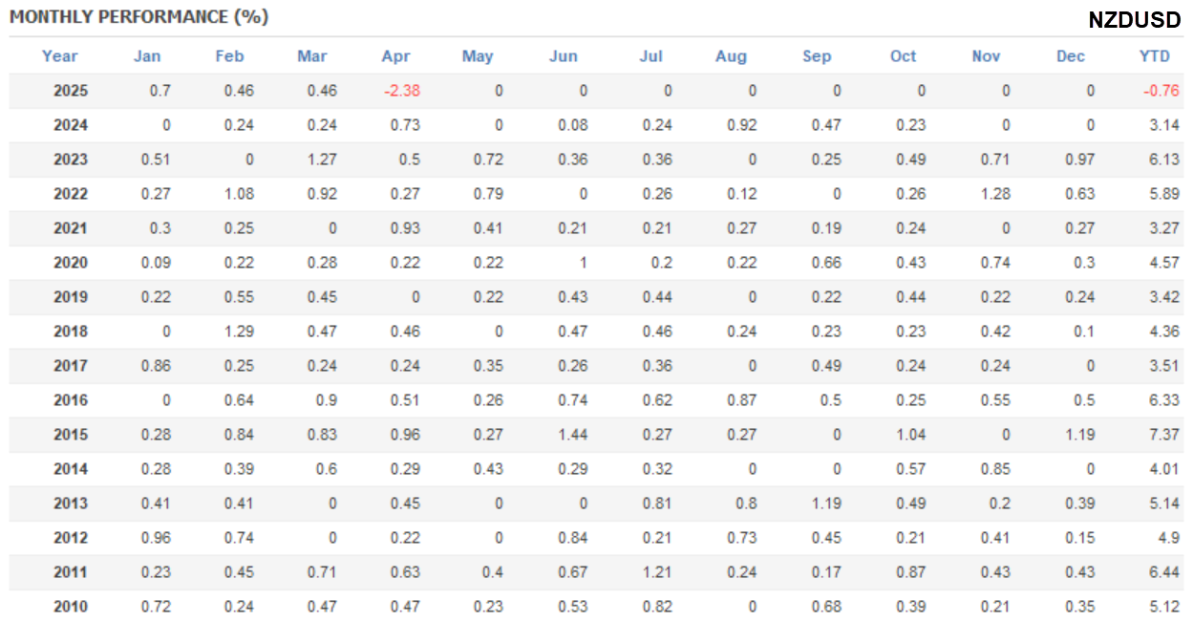Viewport: 1193px width, 622px height.
Task: Select the YTD column header
Action: click(x=1154, y=56)
